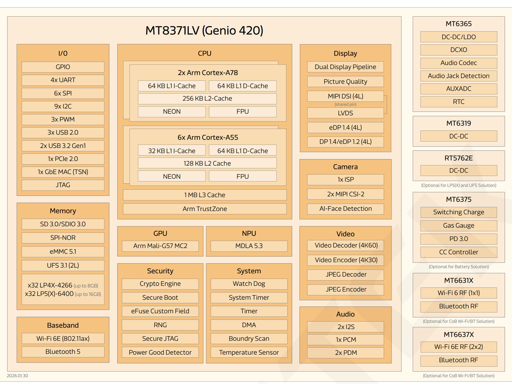Click the Video Decoder (4K60) block
This screenshot has width=512, height=384.
pyautogui.click(x=345, y=245)
